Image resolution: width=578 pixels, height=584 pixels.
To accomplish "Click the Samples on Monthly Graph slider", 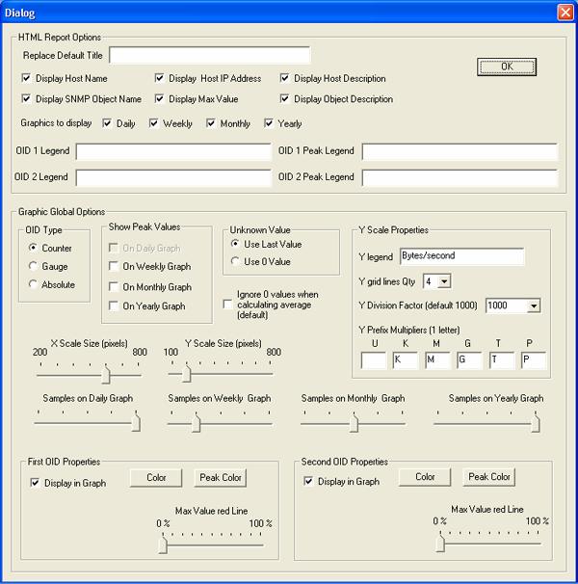I will (x=354, y=421).
